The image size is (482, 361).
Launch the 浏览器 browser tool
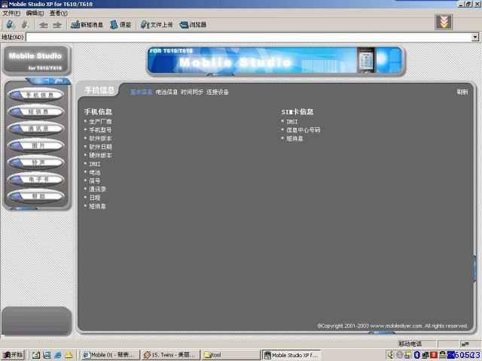pyautogui.click(x=193, y=25)
